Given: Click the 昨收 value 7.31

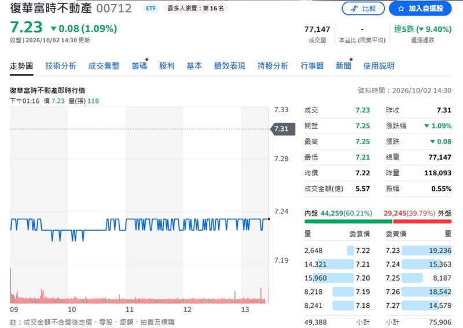Looking at the screenshot, I should [x=444, y=110].
